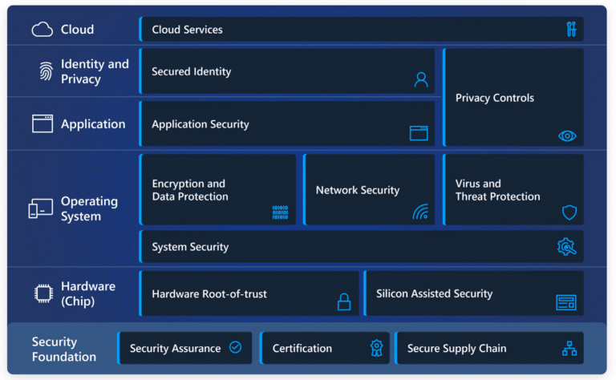Click the binary icon in Encryption tile
Screen dimensions: 616x380
(x=280, y=212)
